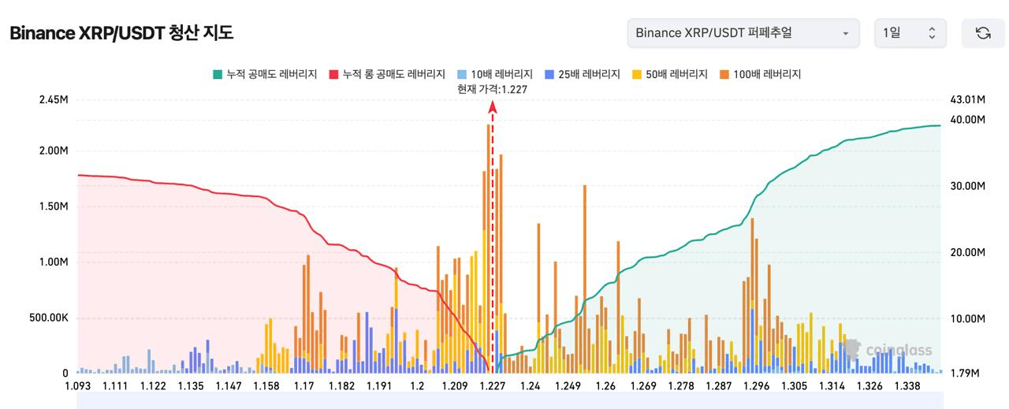Click the dark blue 25배 레버리지 legend swatch
1009x409 pixels.
[550, 74]
